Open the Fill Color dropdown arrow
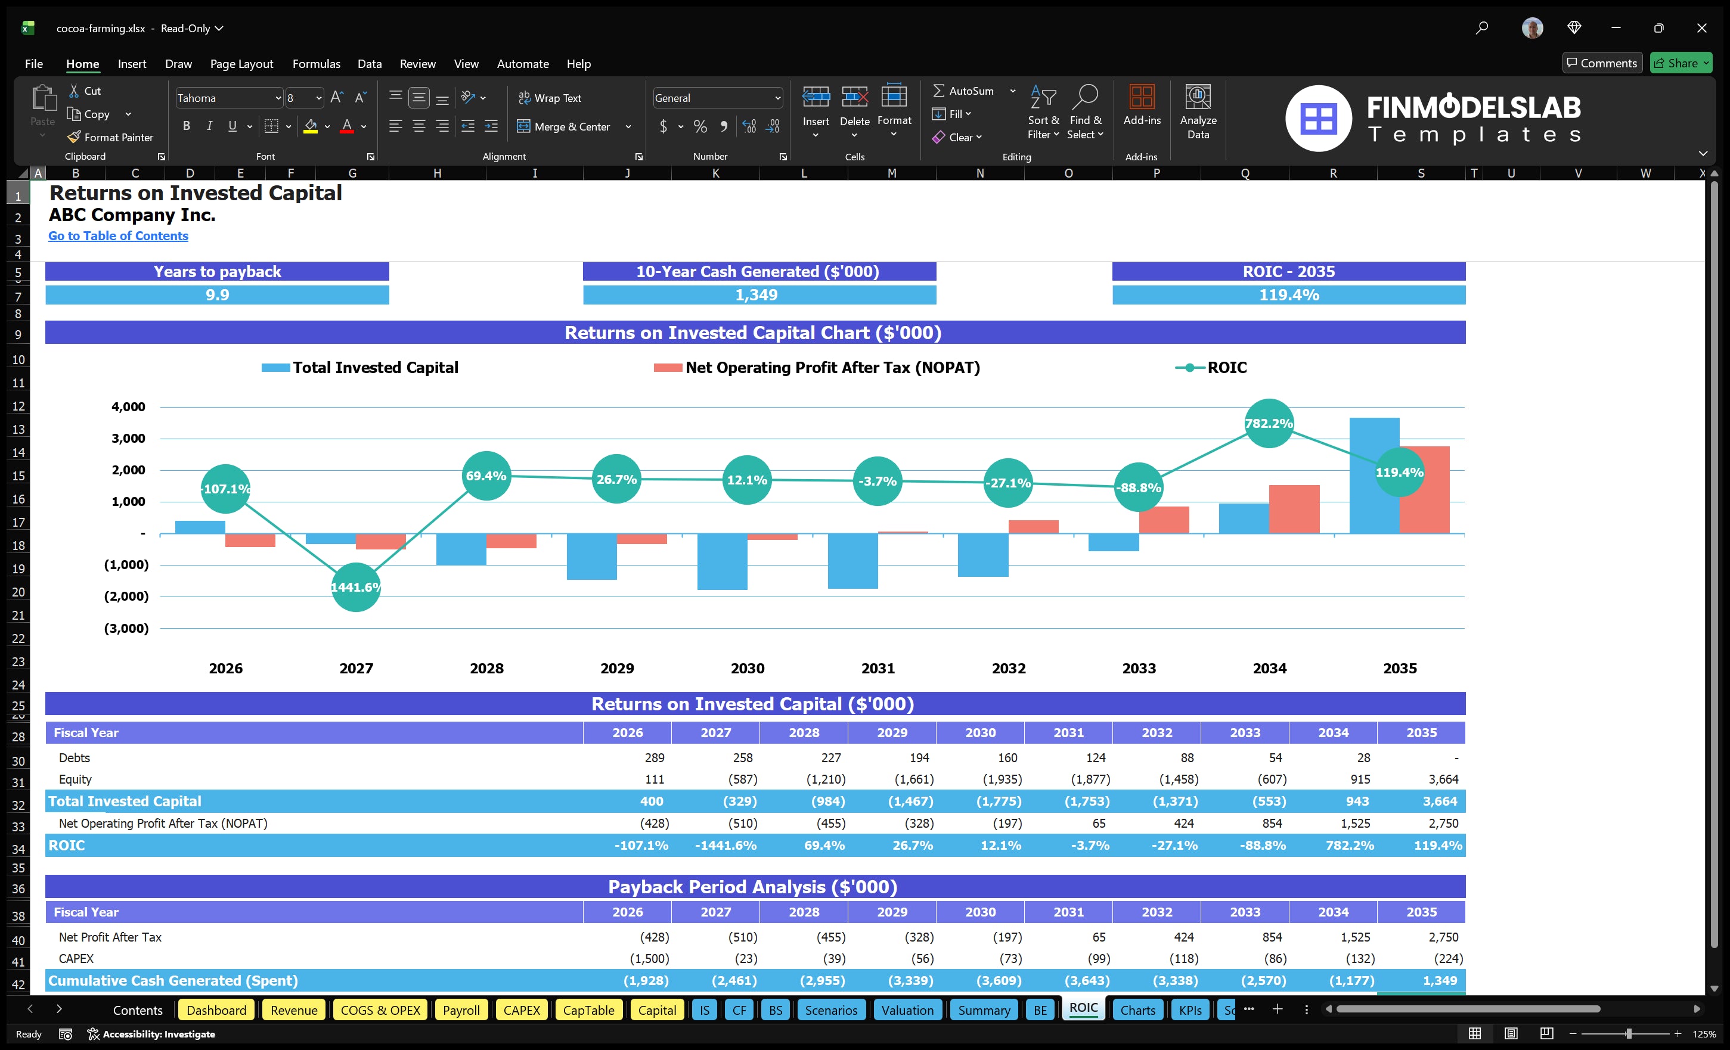The height and width of the screenshot is (1050, 1730). tap(327, 127)
